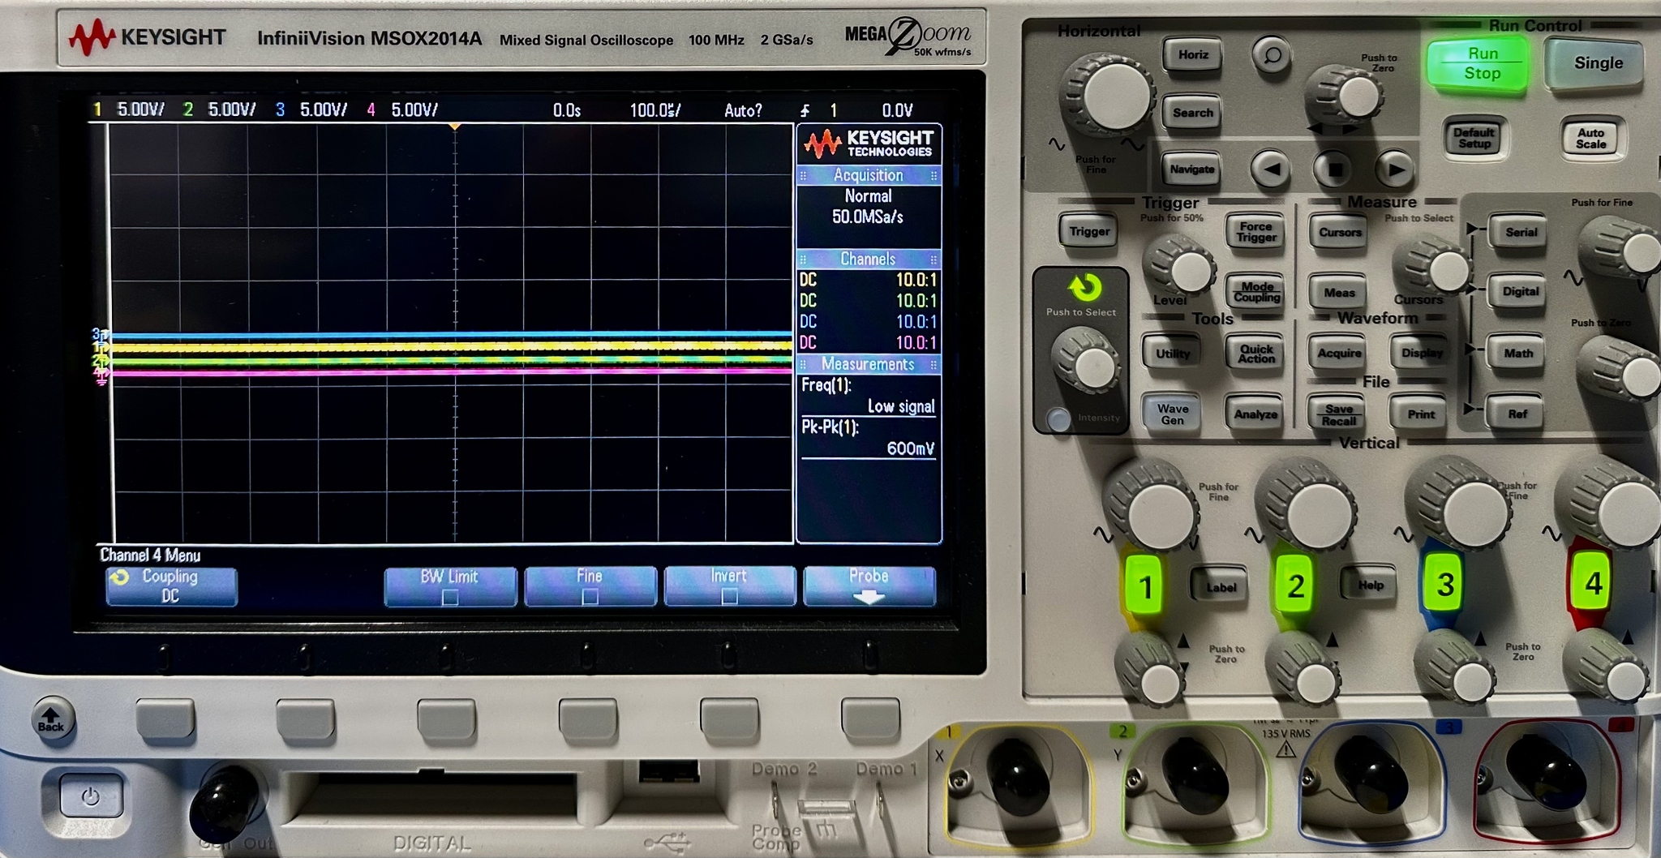Toggle the Fine checkbox softkey
This screenshot has width=1661, height=858.
coord(590,586)
